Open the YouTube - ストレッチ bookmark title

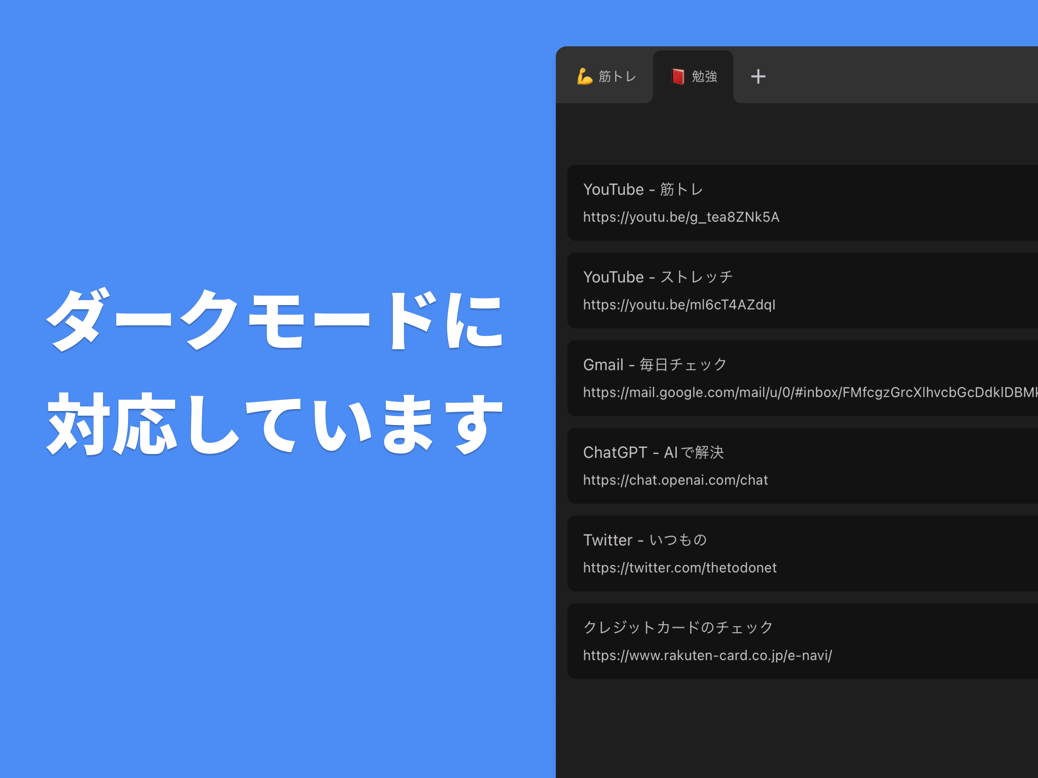click(x=657, y=277)
